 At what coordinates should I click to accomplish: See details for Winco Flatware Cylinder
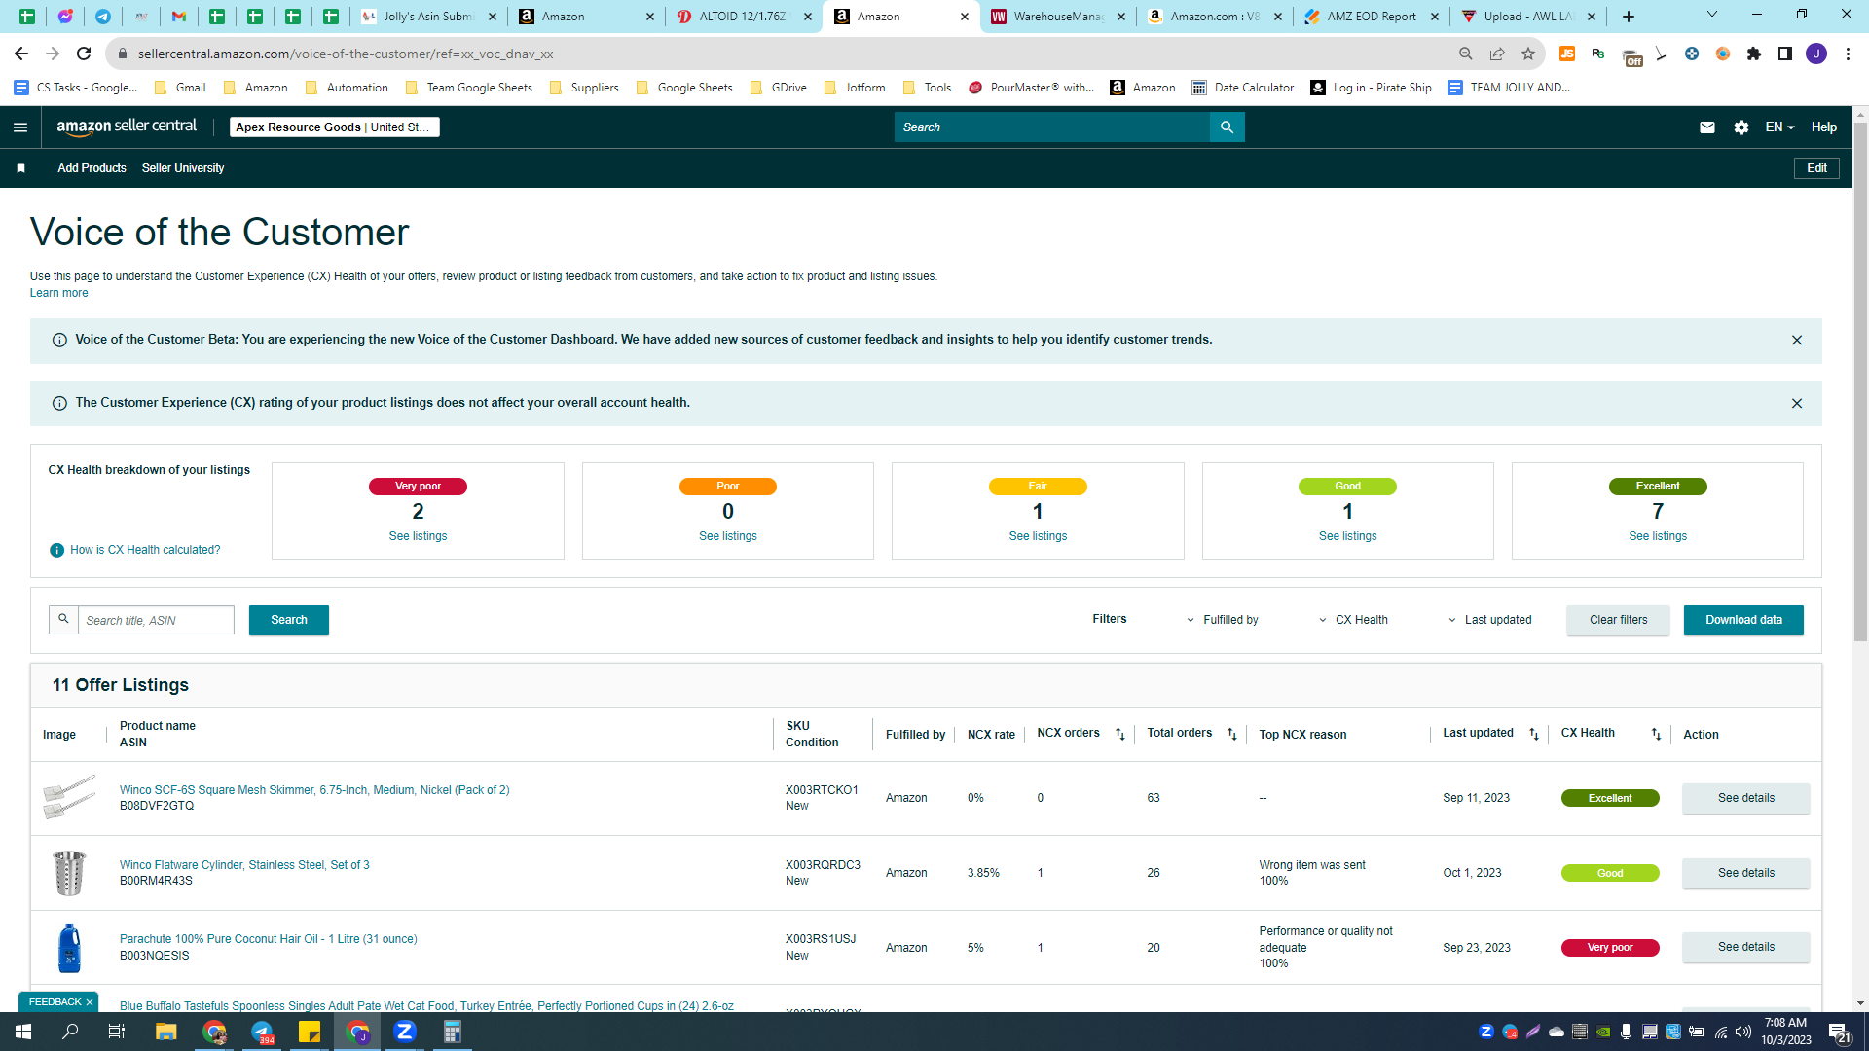pyautogui.click(x=1745, y=873)
